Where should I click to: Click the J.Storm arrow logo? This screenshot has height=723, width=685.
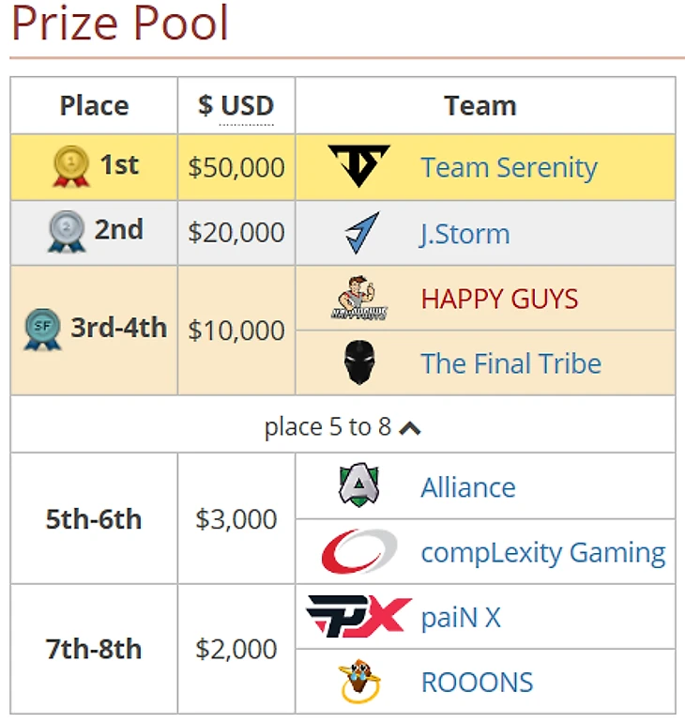pos(362,233)
